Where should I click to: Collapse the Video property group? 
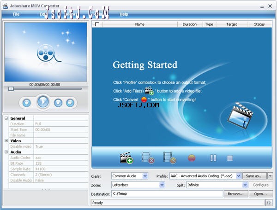click(6, 140)
